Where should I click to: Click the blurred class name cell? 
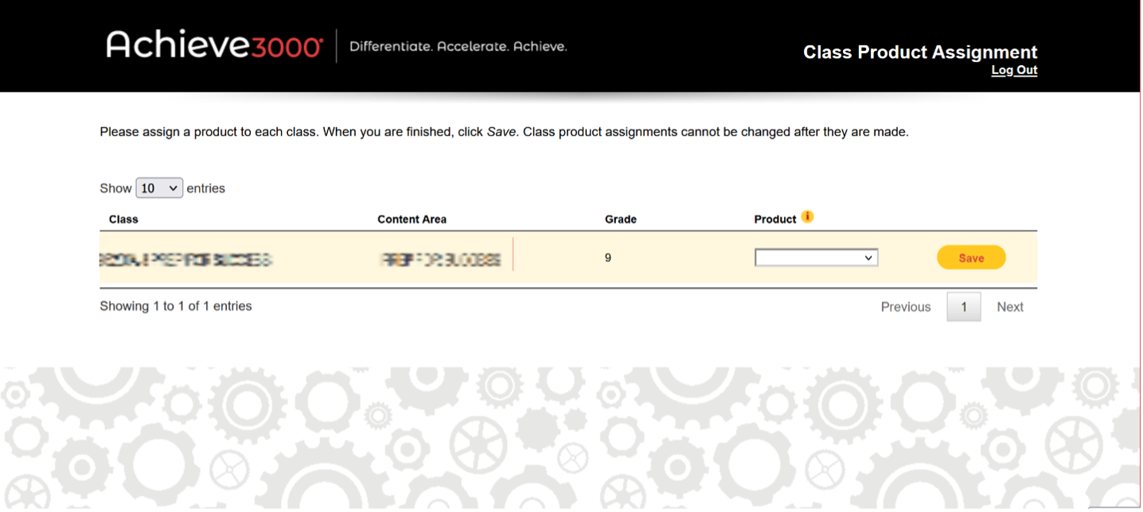(x=185, y=259)
